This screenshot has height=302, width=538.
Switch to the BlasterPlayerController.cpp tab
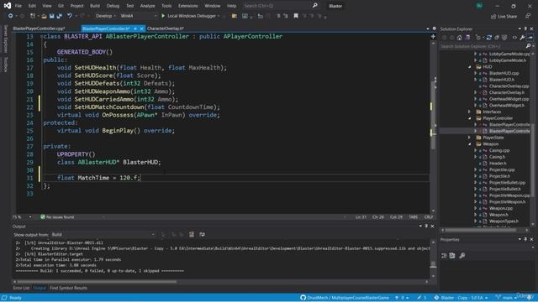click(39, 29)
